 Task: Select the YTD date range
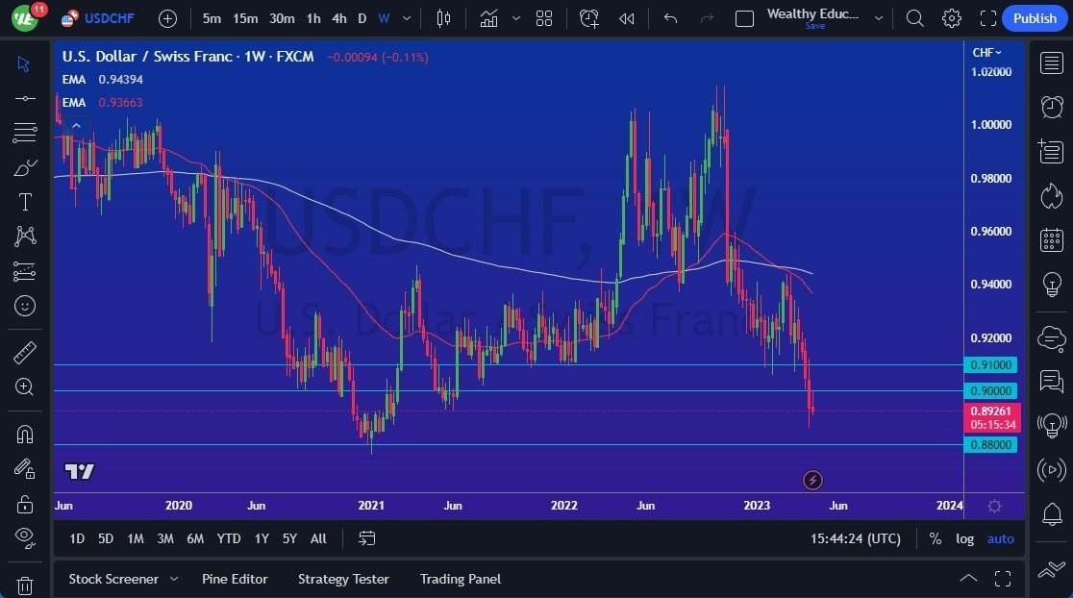pos(228,538)
